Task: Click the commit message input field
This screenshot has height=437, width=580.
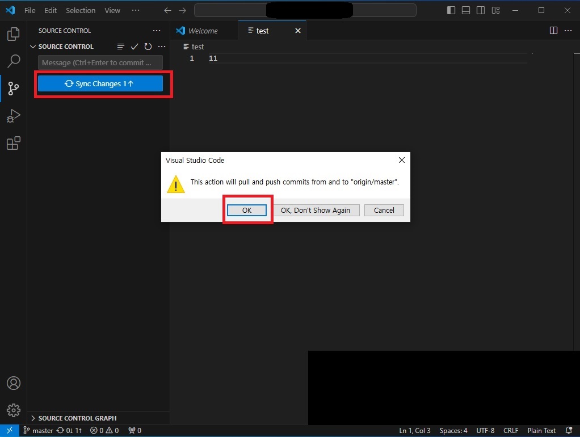Action: (x=100, y=62)
